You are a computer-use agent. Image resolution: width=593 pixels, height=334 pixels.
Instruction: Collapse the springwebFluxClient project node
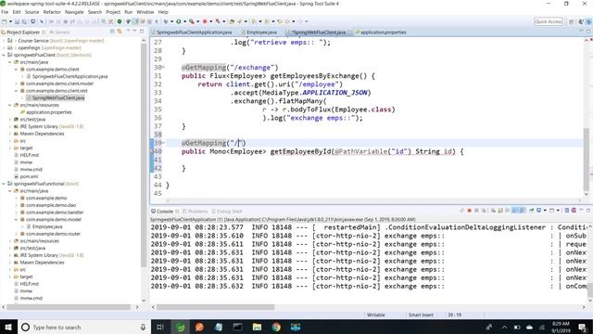(4, 55)
